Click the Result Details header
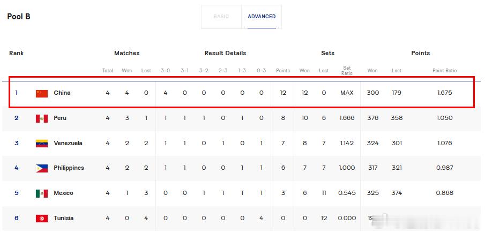 [225, 53]
